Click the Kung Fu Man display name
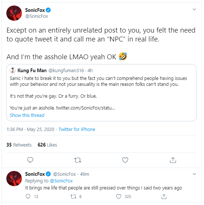Image resolution: width=204 pixels, height=205 pixels. coord(32,70)
